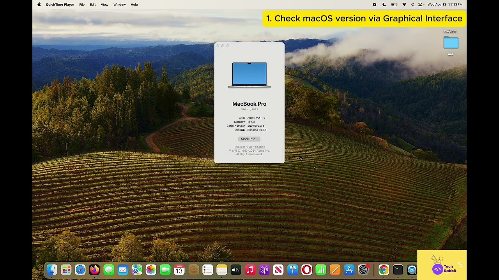The width and height of the screenshot is (499, 280).
Task: Open Calendar from the Dock
Action: [x=179, y=269]
